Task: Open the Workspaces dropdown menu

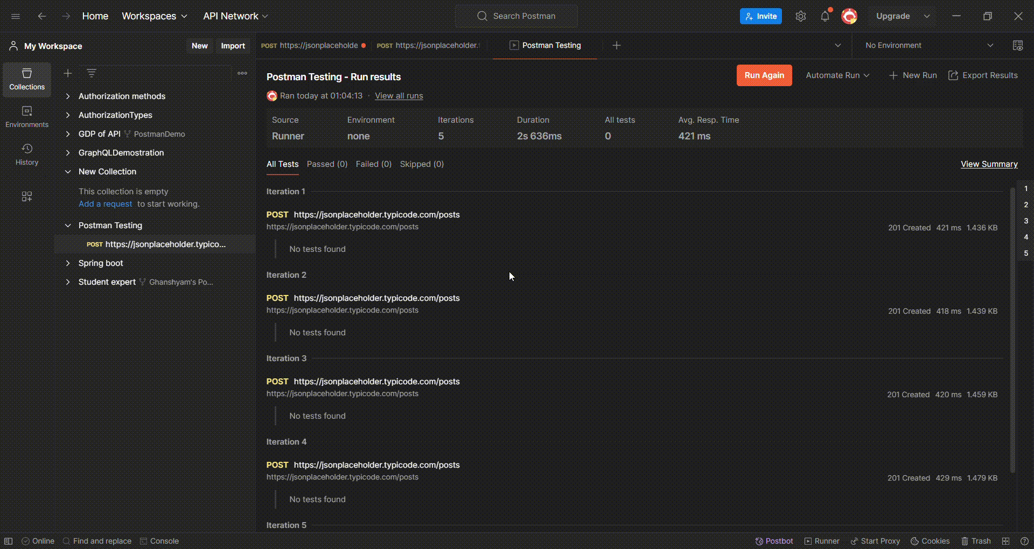Action: click(x=155, y=16)
